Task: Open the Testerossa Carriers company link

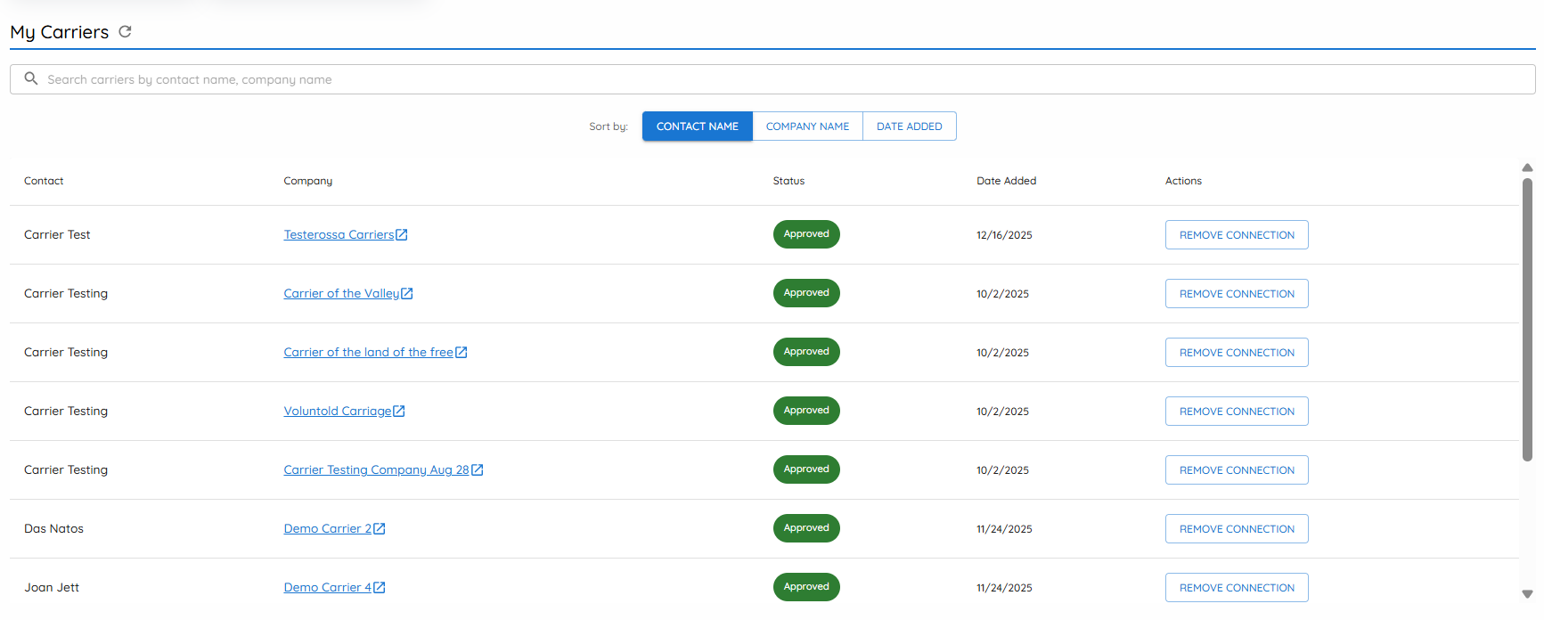Action: pyautogui.click(x=339, y=235)
